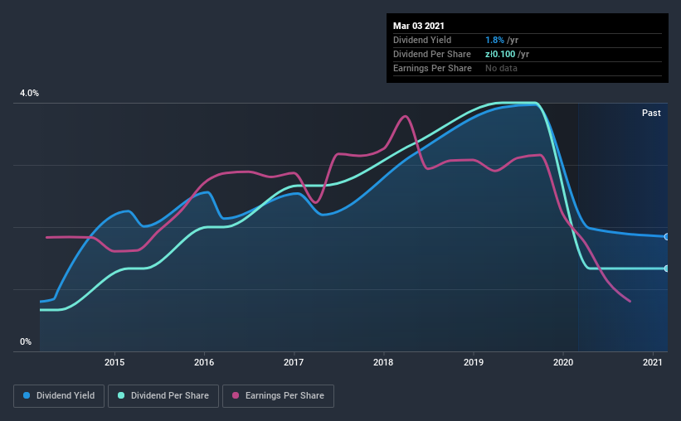Click the 2018 x-axis label

pyautogui.click(x=383, y=362)
